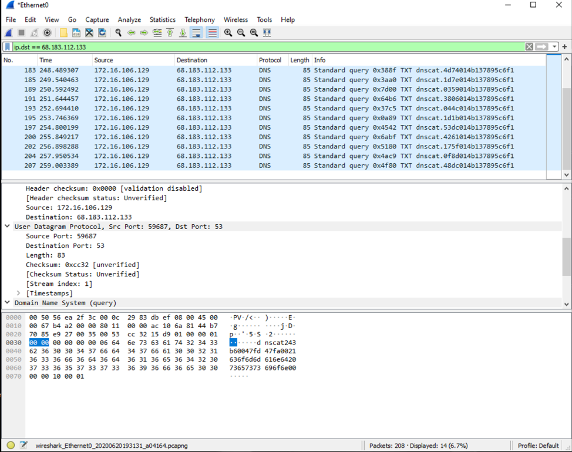Restart the current capture
Image resolution: width=572 pixels, height=452 pixels.
(34, 33)
